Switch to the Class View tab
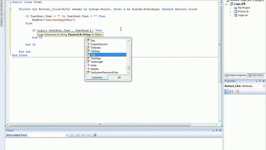The width and height of the screenshot is (266, 150). (x=256, y=75)
